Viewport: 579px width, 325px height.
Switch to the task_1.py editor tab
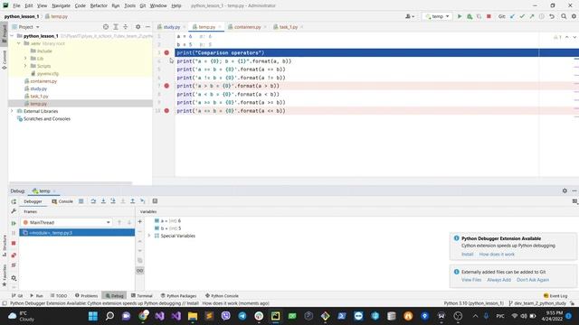point(288,27)
